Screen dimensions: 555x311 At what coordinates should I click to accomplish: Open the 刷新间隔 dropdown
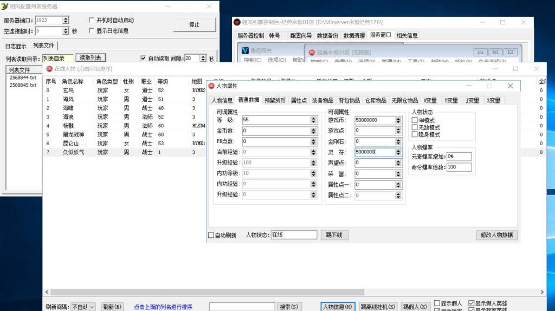(83, 307)
